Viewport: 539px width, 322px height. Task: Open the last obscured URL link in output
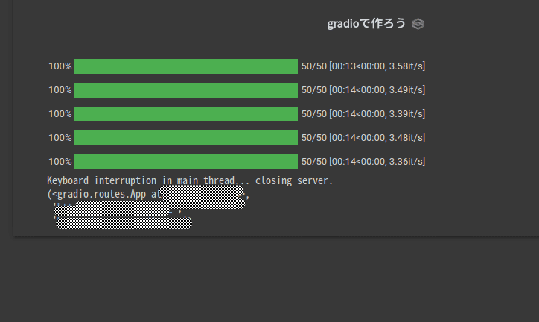pyautogui.click(x=124, y=223)
